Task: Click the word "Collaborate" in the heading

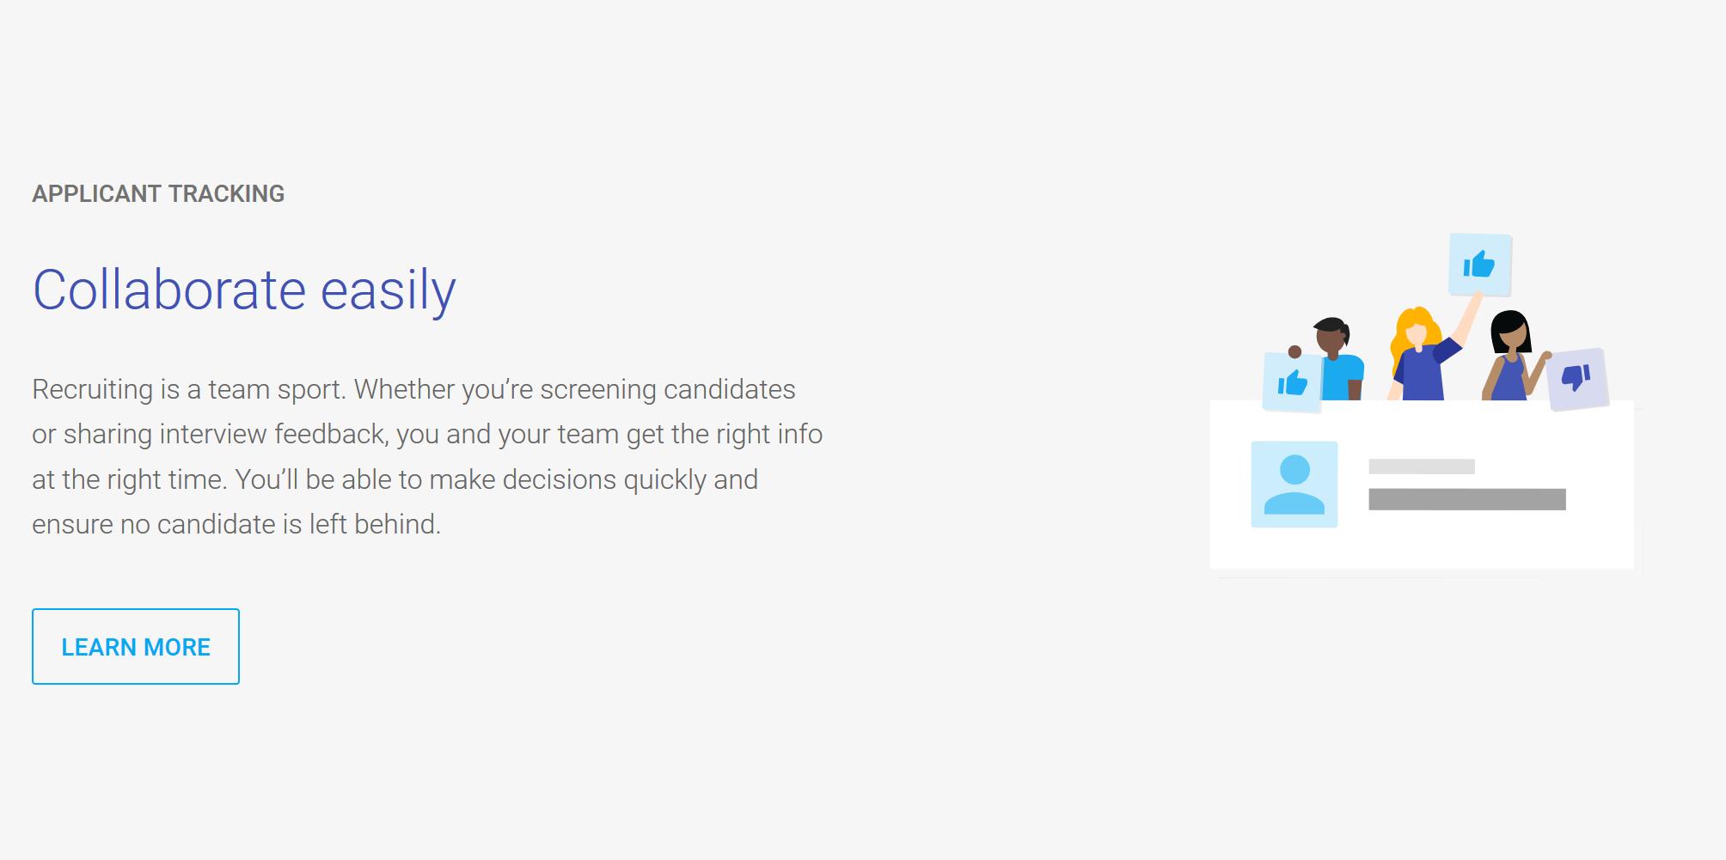Action: point(169,290)
